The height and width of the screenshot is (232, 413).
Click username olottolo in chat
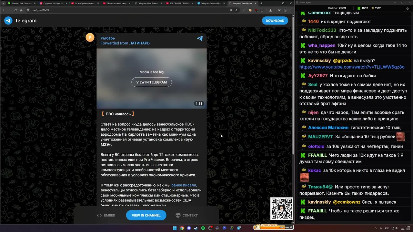(316, 146)
